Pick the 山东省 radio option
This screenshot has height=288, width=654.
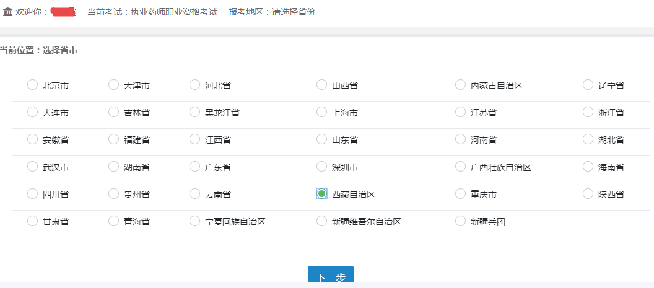[x=321, y=139]
